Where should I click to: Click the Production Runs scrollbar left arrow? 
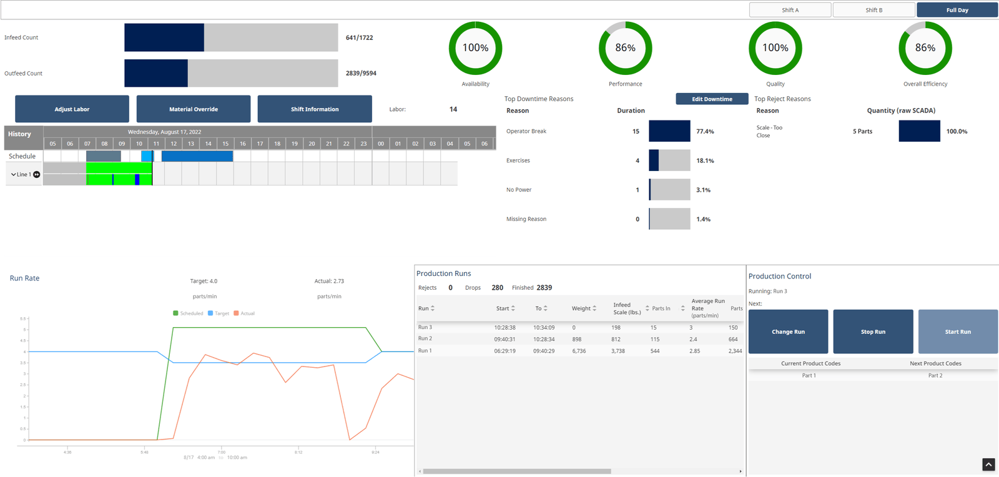pos(420,471)
